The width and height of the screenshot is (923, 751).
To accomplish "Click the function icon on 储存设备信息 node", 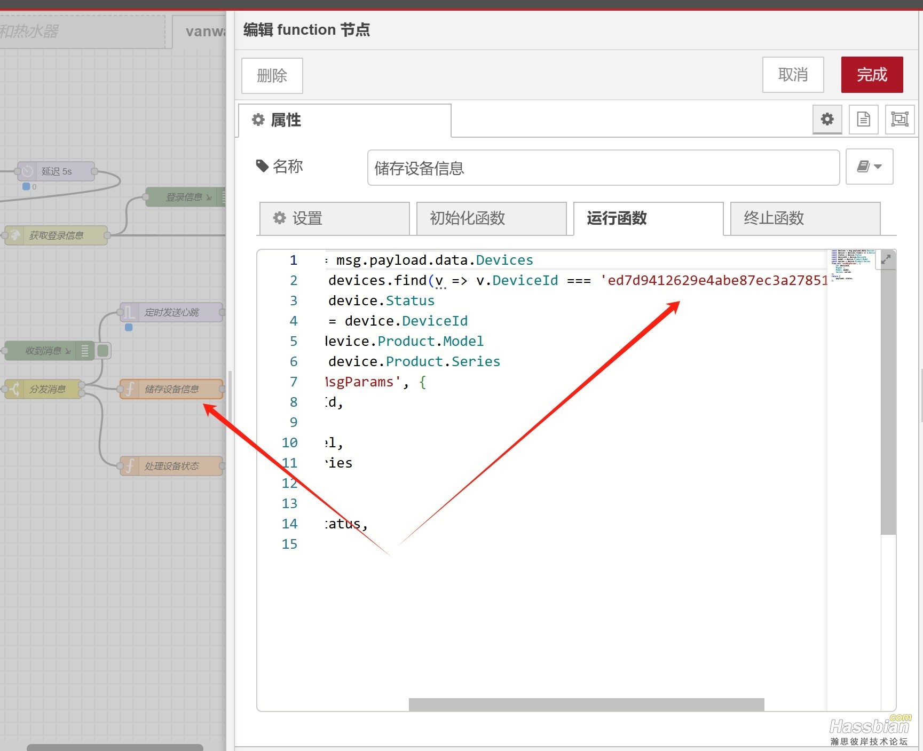I will [x=129, y=389].
